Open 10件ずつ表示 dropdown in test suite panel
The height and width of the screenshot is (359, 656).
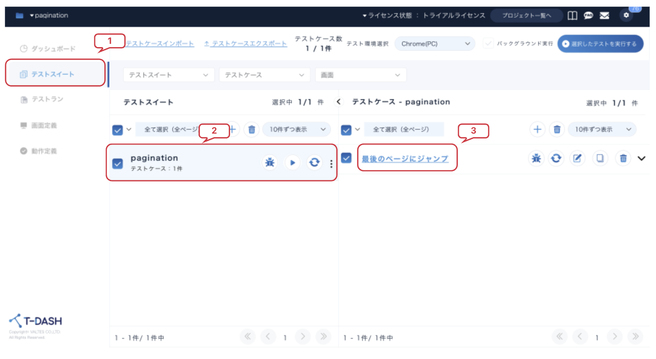click(297, 129)
